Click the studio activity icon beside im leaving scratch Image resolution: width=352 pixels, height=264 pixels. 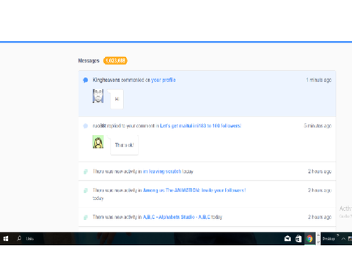pos(86,172)
